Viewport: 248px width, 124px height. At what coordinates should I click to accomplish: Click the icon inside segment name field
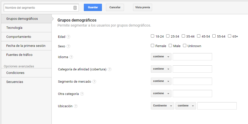[75, 8]
